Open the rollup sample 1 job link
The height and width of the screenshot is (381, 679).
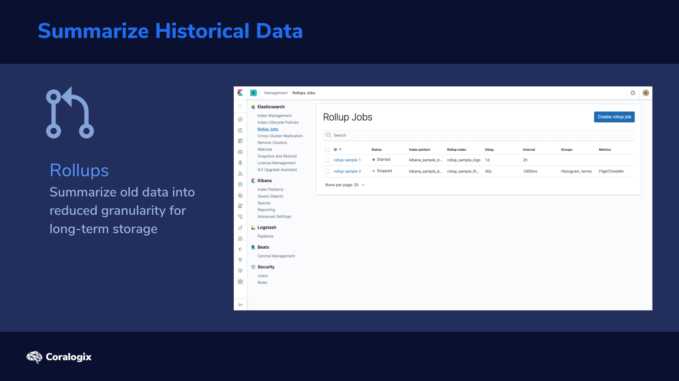(347, 160)
